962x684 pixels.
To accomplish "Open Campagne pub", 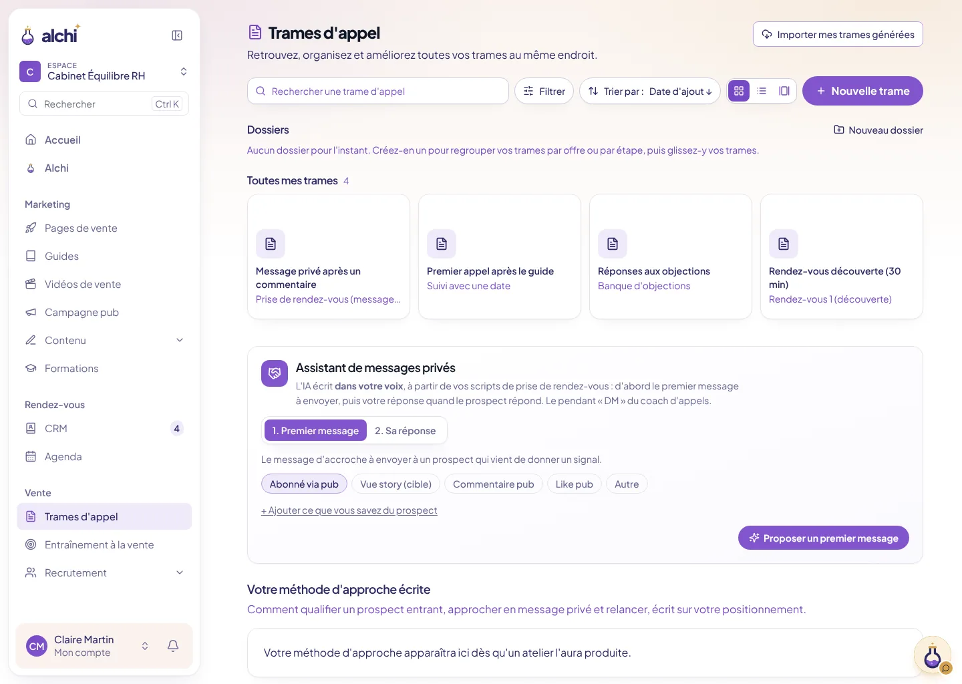I will (x=104, y=312).
